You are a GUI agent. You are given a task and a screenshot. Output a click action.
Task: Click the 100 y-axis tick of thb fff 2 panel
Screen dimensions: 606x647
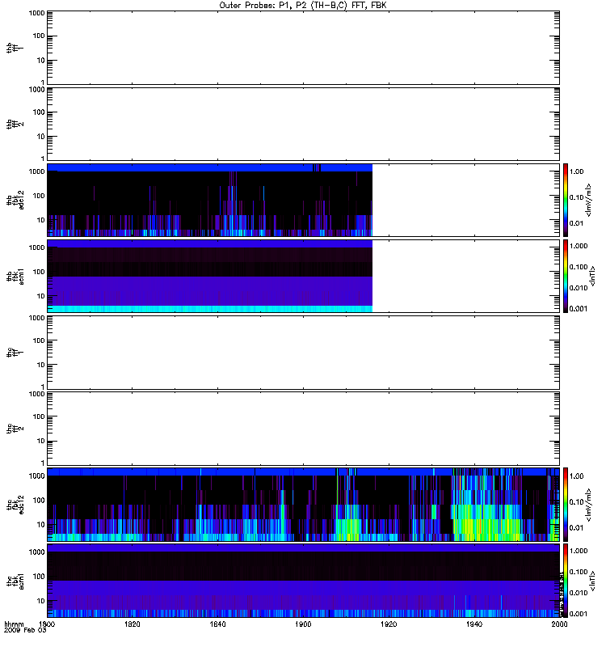click(x=39, y=112)
